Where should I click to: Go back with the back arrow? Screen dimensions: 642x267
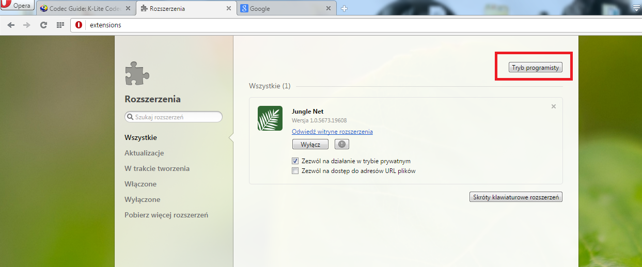[11, 25]
